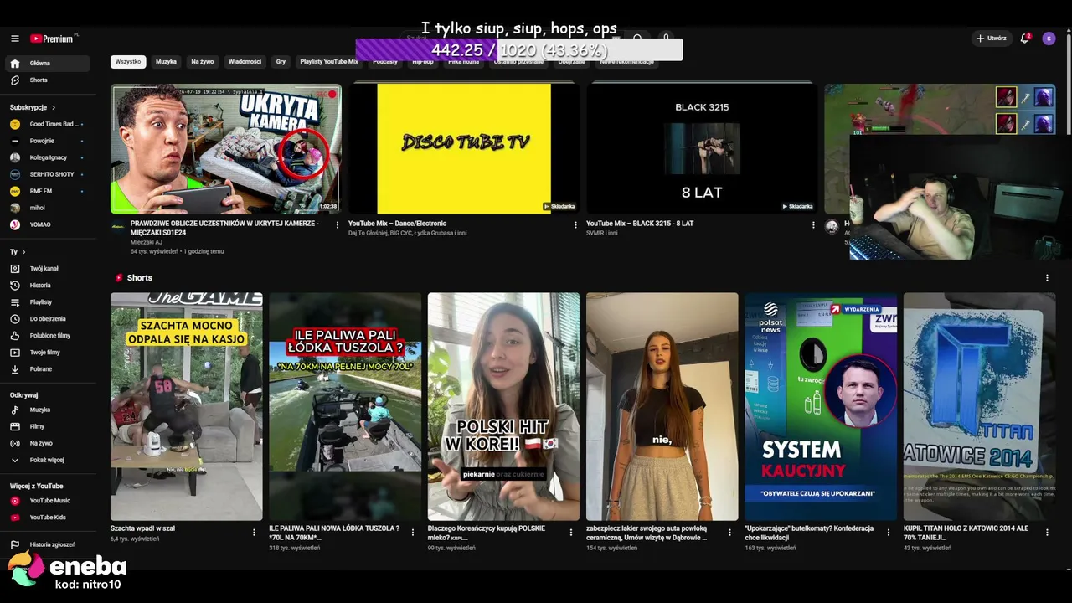Click the Utwórz create button
Viewport: 1072px width, 603px height.
[x=992, y=39]
